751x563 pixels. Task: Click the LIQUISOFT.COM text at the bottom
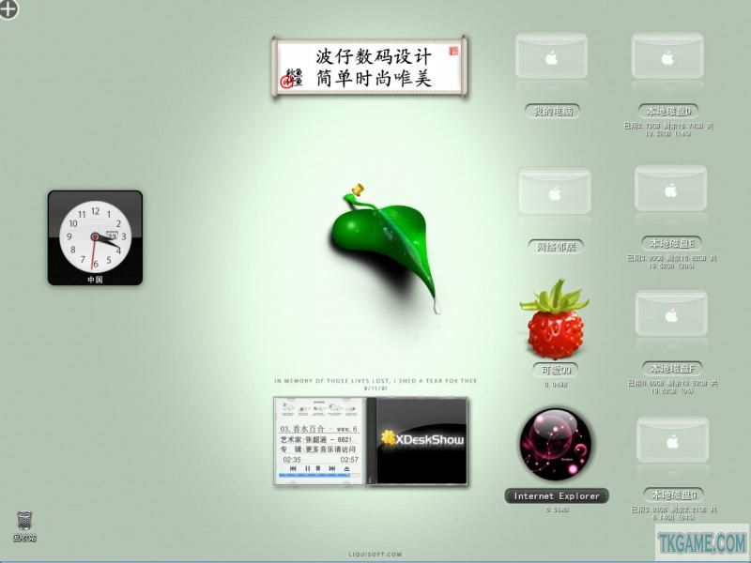(x=375, y=555)
